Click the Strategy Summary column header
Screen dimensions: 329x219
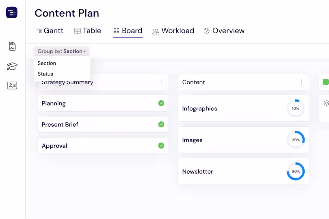103,82
